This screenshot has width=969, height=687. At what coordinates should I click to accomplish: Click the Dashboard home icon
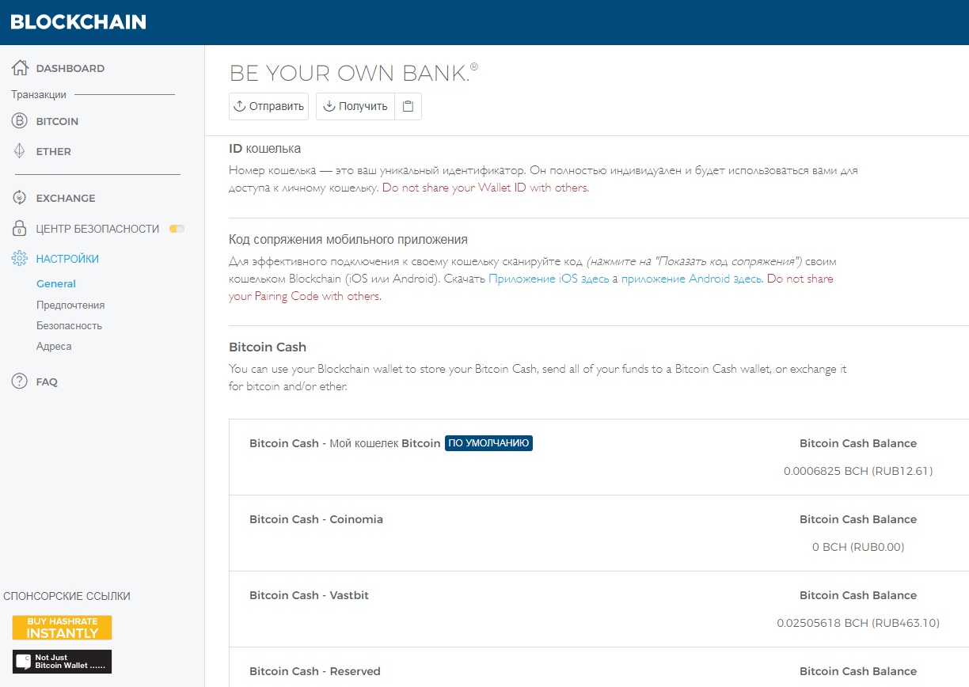coord(20,68)
